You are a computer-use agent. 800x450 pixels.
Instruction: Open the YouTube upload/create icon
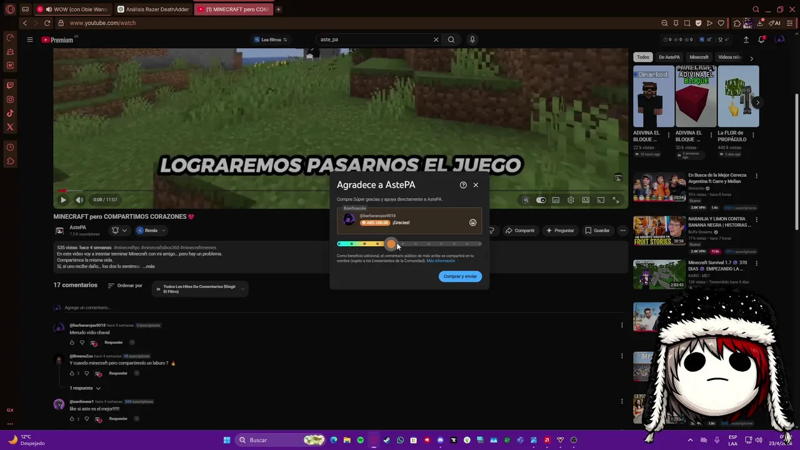(x=746, y=39)
